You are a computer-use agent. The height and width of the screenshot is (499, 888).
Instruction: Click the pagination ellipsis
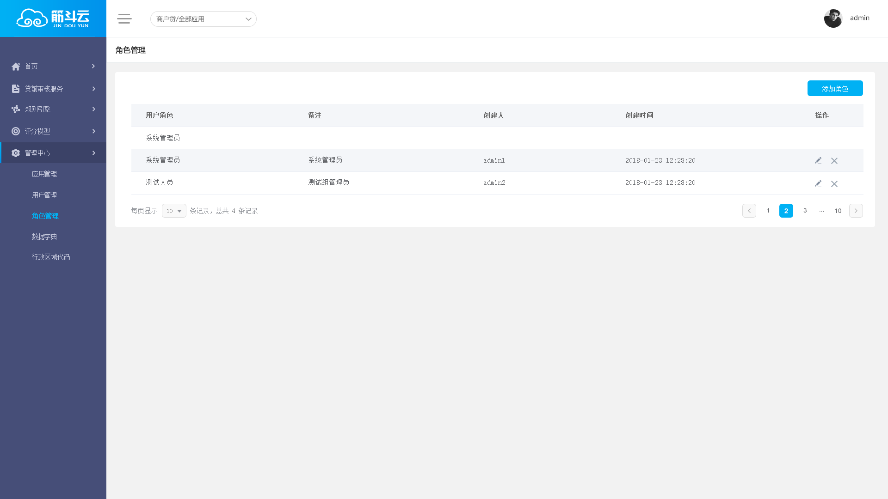822,211
